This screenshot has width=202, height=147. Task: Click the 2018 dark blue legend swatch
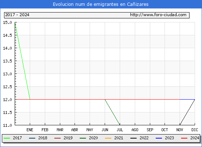pyautogui.click(x=32, y=138)
